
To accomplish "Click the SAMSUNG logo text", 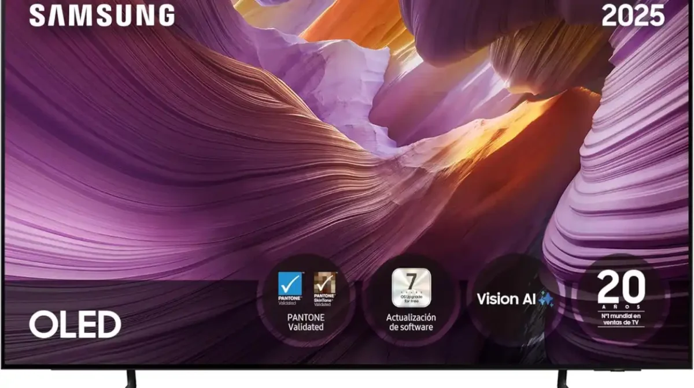I will point(102,14).
